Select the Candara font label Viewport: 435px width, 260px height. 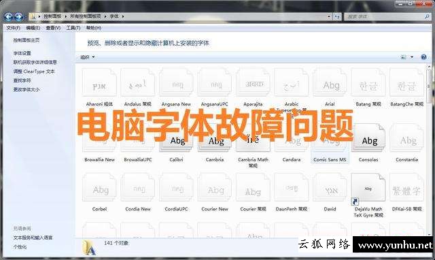292,160
